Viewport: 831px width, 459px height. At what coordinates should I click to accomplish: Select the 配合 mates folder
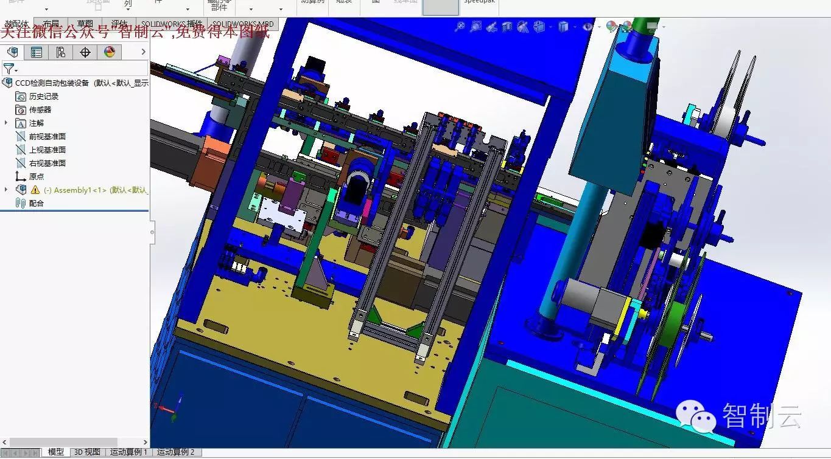pos(29,203)
